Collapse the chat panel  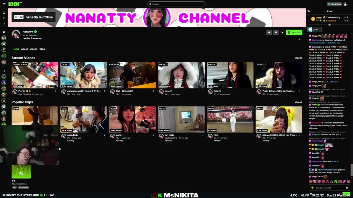coord(309,11)
